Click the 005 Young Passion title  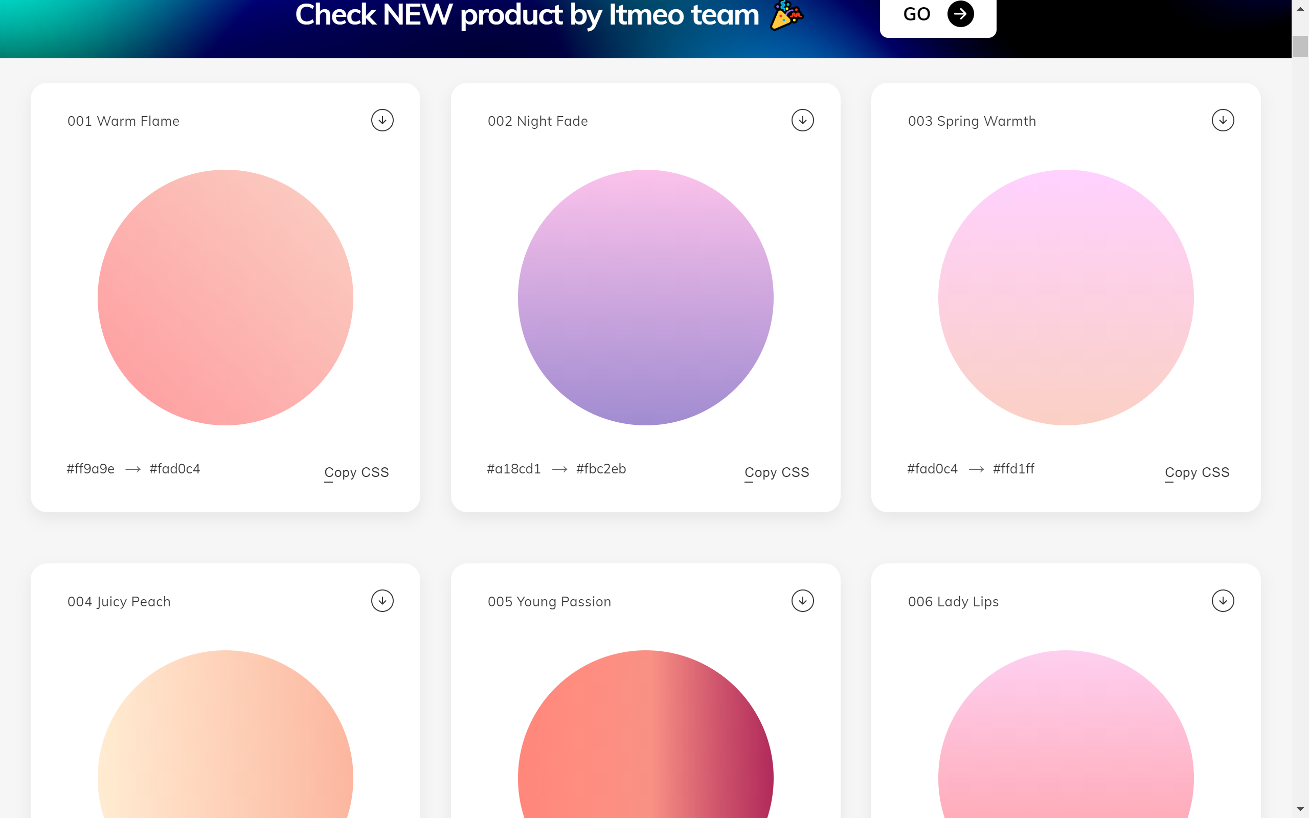coord(550,602)
